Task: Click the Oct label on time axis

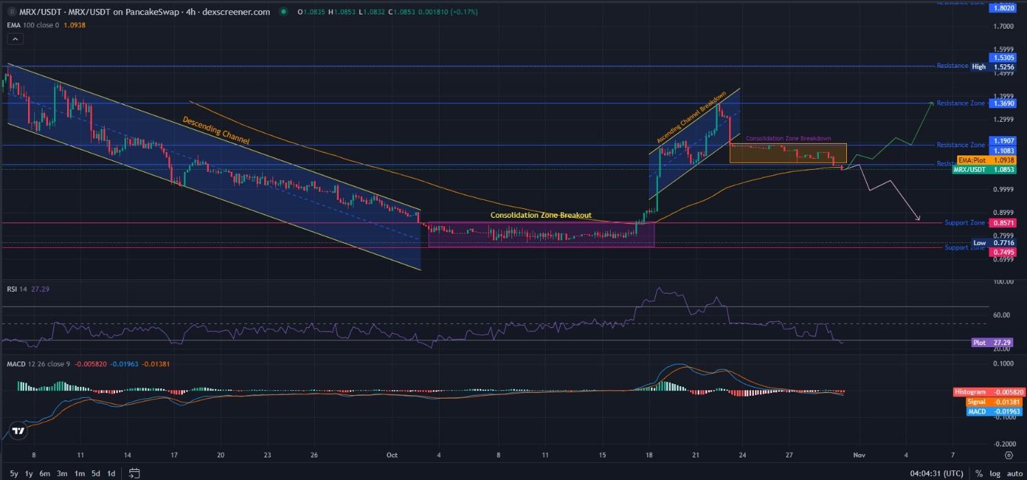Action: tap(392, 455)
